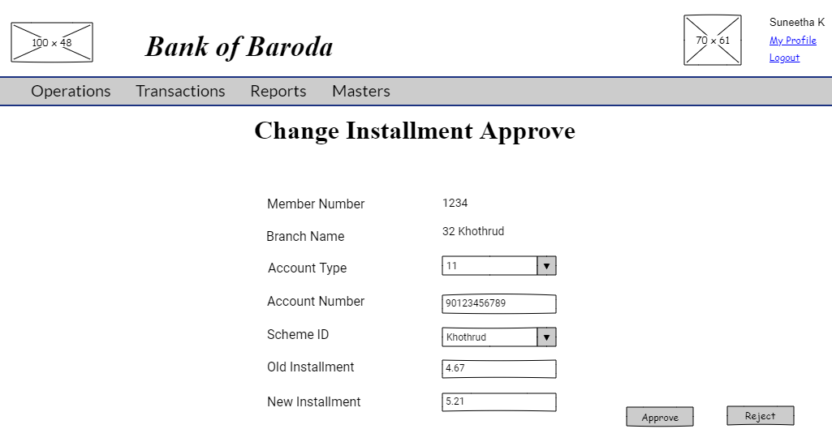Click empty gray navigation bar right of Masters
The height and width of the screenshot is (442, 832).
click(x=609, y=92)
